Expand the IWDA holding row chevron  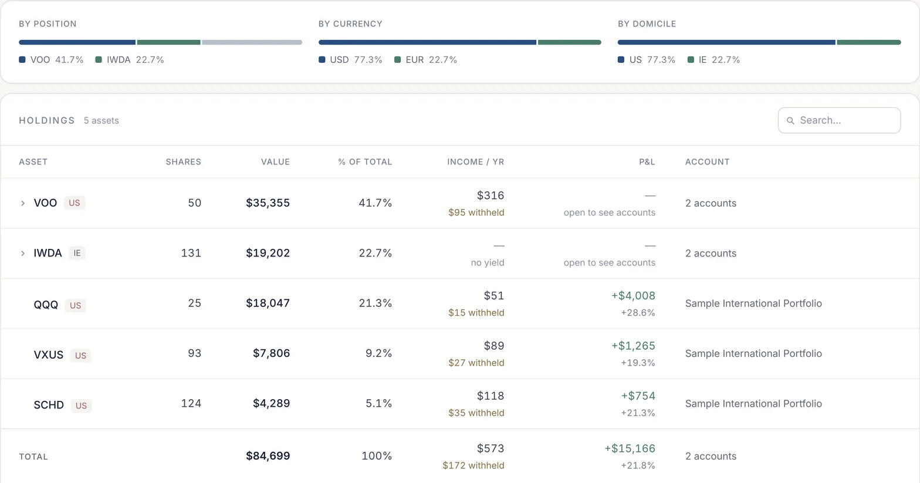click(x=23, y=254)
